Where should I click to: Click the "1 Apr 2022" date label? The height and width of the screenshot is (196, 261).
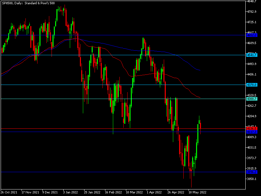pos(154,192)
